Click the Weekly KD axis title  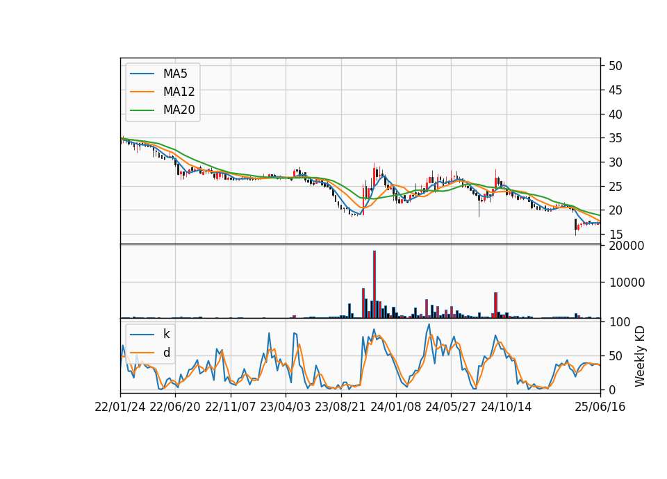point(640,357)
